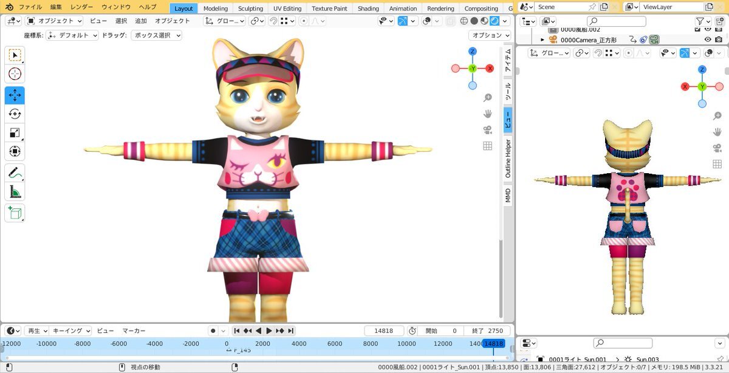
Task: Click the play reverse button
Action: click(x=258, y=331)
